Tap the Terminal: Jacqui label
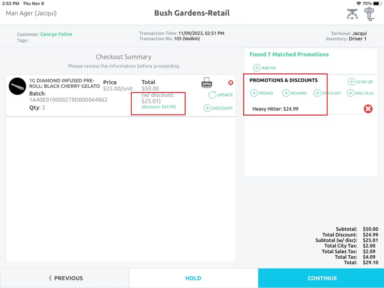The image size is (384, 288). [x=349, y=33]
